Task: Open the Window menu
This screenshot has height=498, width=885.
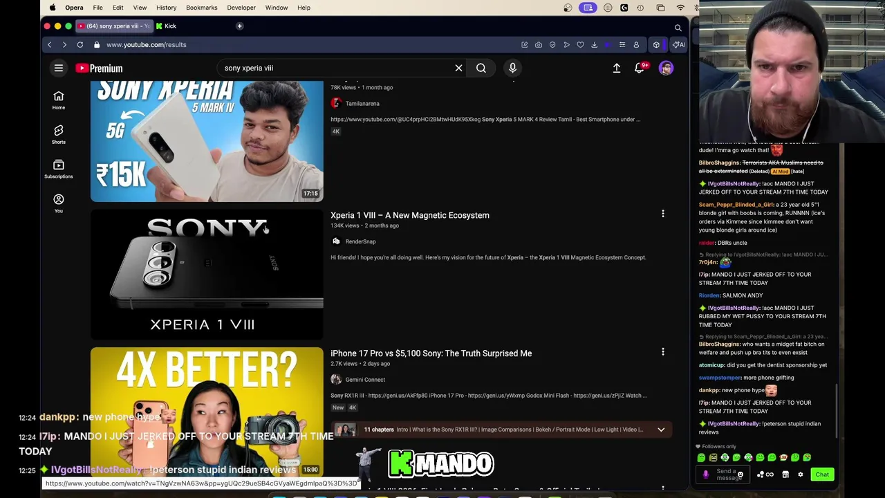Action: click(277, 8)
